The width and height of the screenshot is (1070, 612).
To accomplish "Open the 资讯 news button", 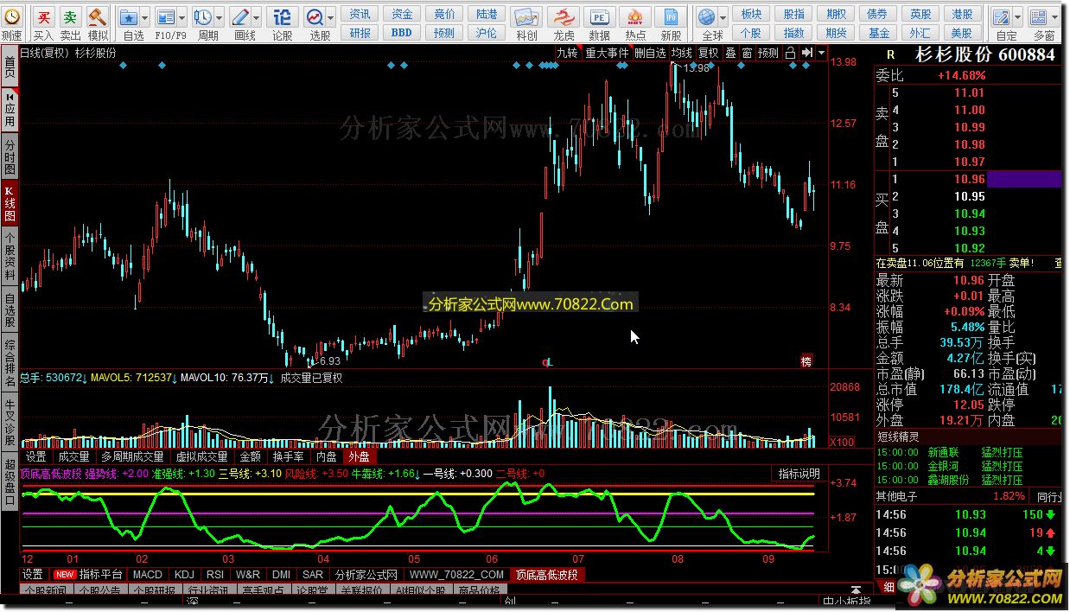I will pyautogui.click(x=360, y=14).
